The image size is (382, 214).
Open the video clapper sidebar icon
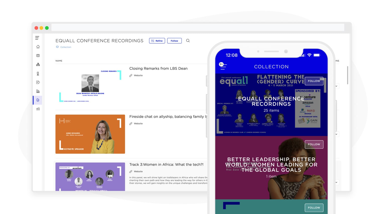38,109
